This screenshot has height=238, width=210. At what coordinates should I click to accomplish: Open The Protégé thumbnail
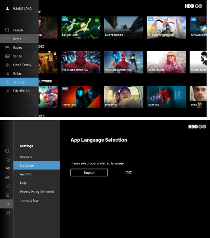click(x=81, y=97)
